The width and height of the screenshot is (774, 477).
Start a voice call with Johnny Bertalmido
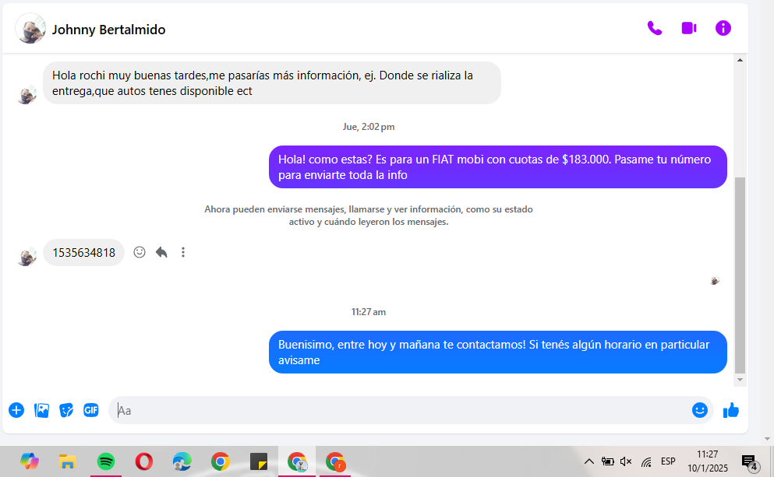tap(655, 28)
